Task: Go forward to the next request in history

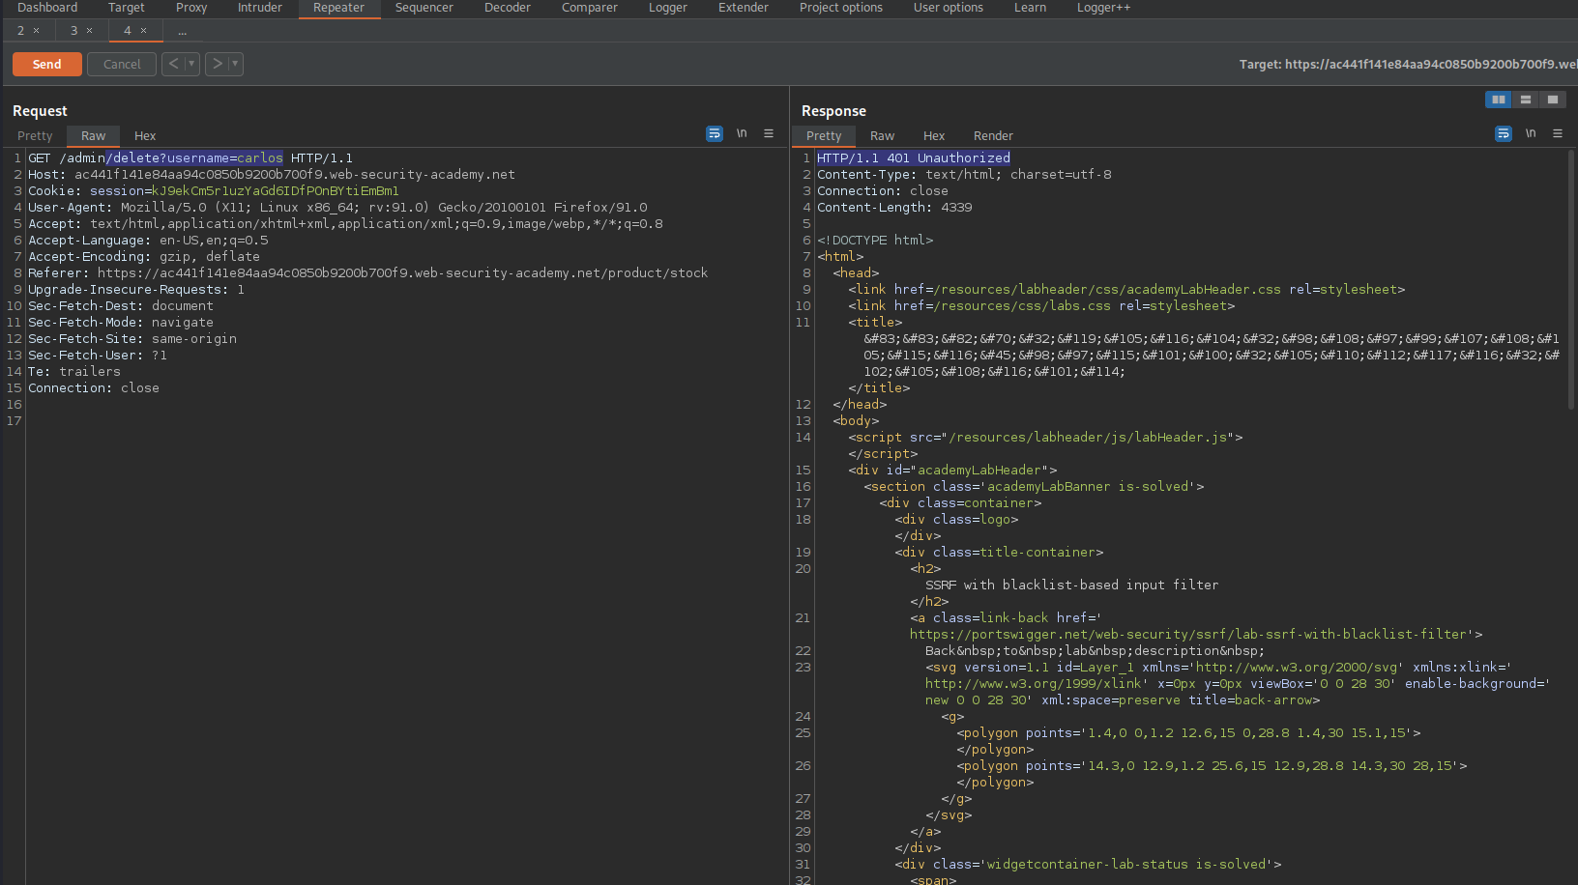Action: (217, 64)
